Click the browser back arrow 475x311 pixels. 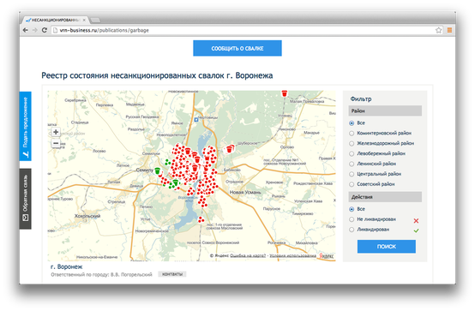click(26, 30)
